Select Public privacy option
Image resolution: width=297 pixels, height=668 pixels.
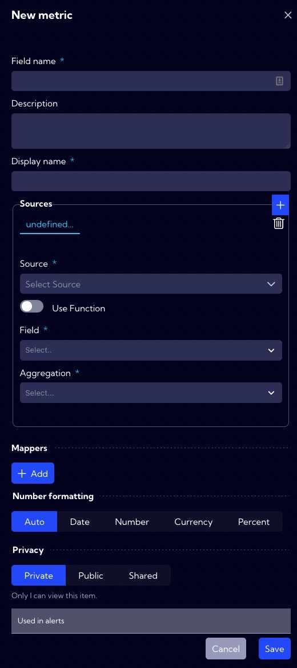[x=91, y=575]
